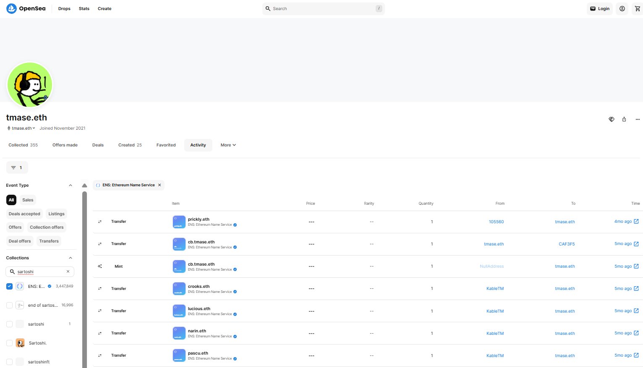
Task: Click the sidebar vertical scrollbar
Action: (84, 279)
